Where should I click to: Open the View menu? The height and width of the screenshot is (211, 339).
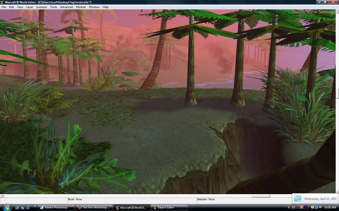click(x=20, y=7)
